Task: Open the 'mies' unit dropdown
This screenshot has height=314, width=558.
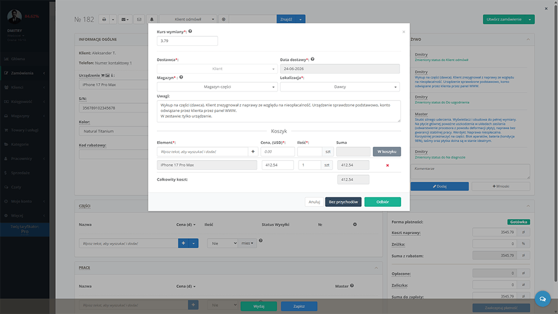Action: coord(247,243)
